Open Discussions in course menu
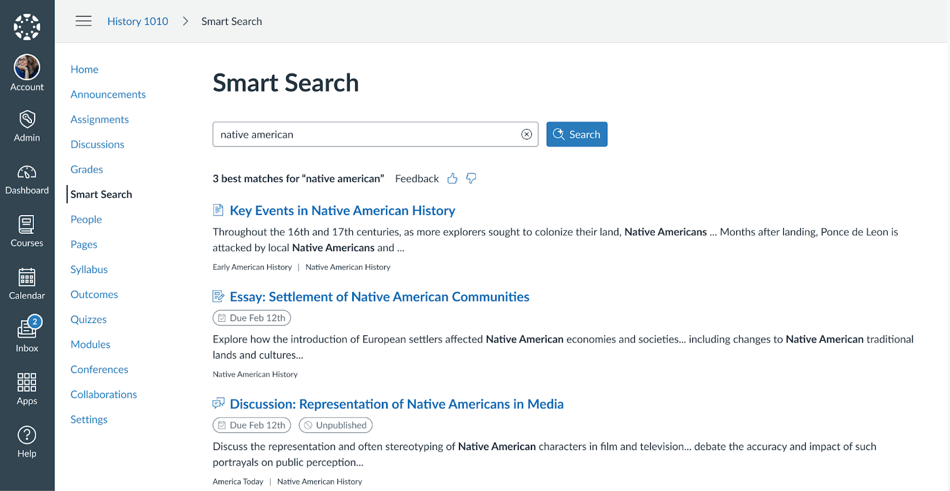950x491 pixels. coord(97,144)
